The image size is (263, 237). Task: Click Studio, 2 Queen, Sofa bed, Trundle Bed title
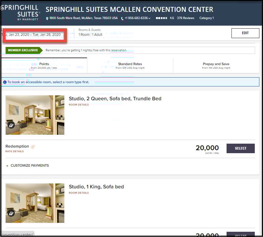point(115,99)
